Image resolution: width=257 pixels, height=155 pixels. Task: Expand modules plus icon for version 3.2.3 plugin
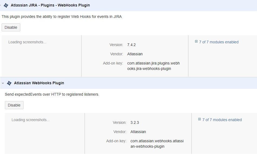click(199, 119)
